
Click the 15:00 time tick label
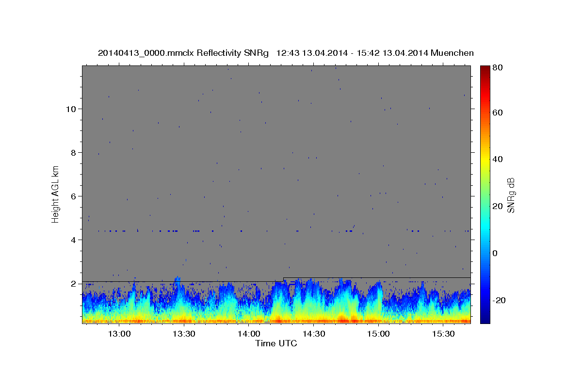pyautogui.click(x=378, y=334)
